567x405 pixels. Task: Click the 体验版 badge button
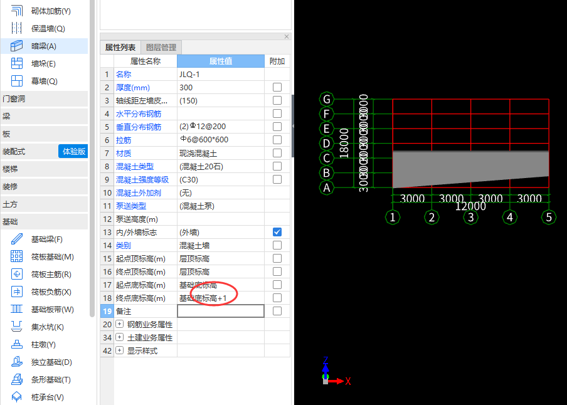pos(73,152)
